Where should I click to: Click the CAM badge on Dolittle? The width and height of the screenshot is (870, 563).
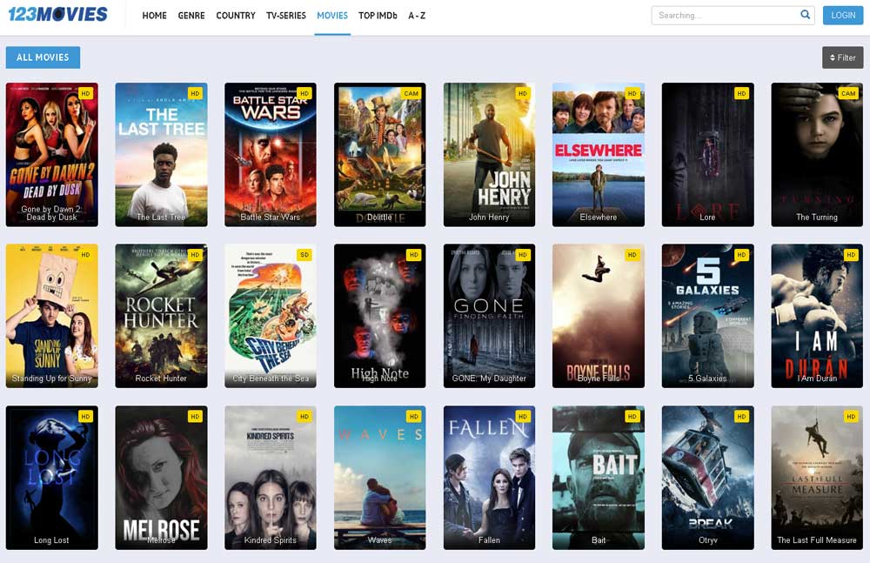point(412,93)
